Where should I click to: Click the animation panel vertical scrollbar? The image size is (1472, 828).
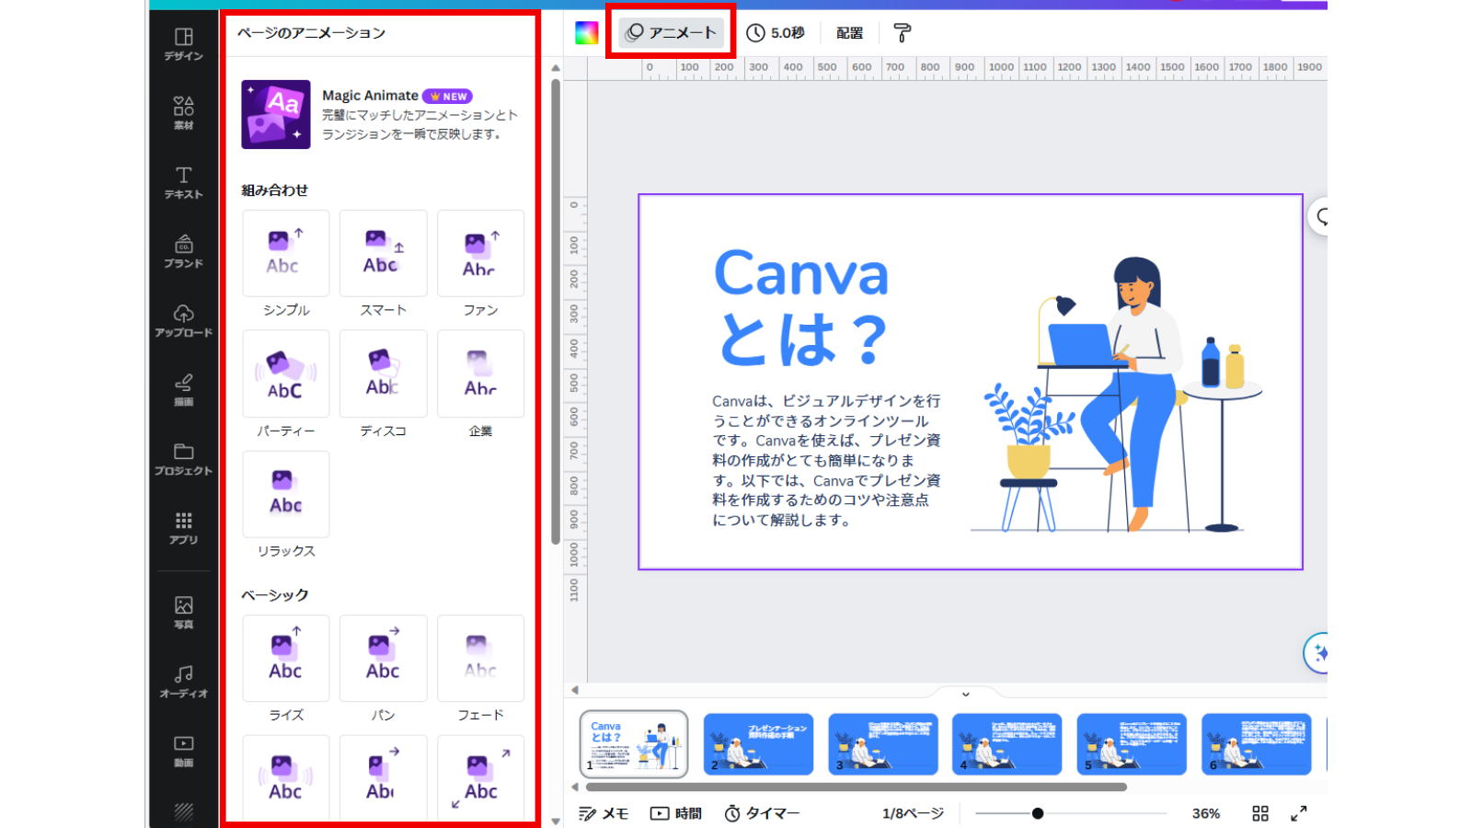556,312
